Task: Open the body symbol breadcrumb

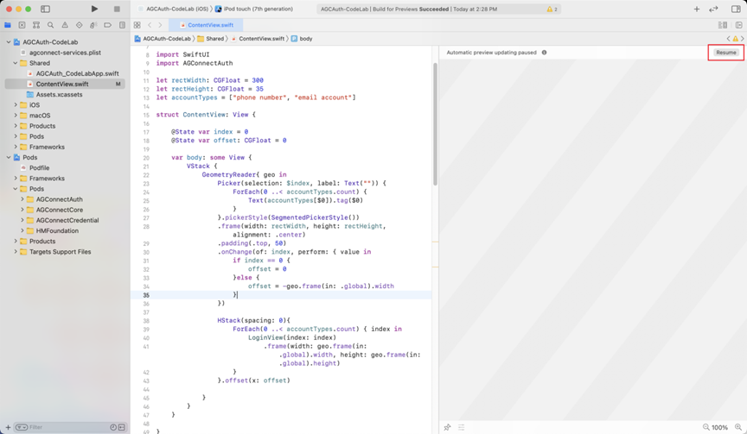Action: coord(302,39)
